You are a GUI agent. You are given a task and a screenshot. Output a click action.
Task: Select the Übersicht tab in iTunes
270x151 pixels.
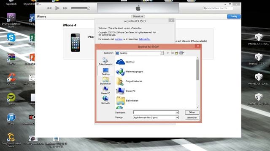(x=138, y=16)
